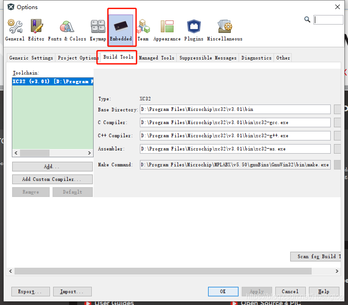Open the Fonts & Colors category
The width and height of the screenshot is (348, 305).
click(67, 30)
